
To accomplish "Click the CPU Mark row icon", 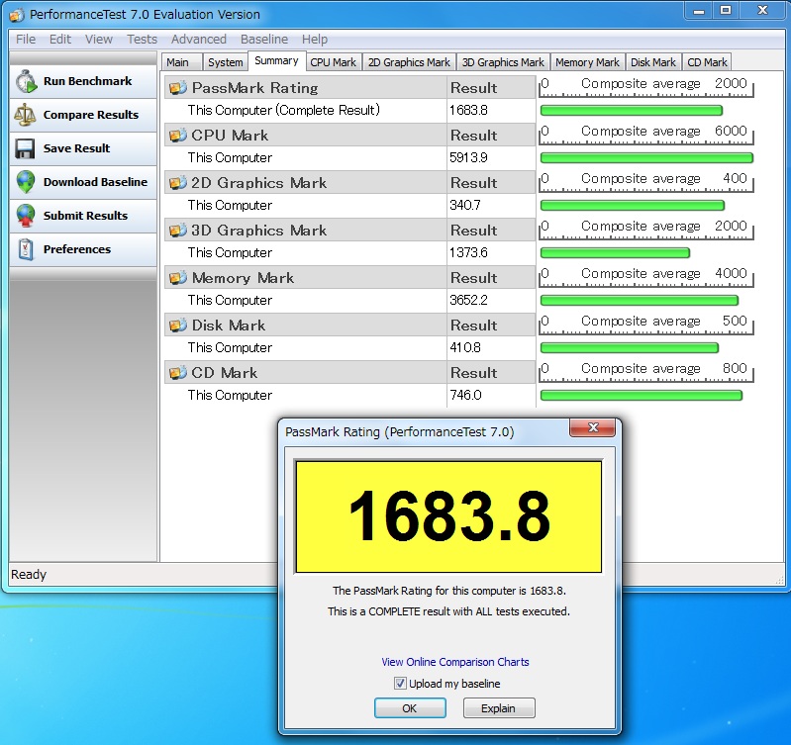I will pyautogui.click(x=177, y=136).
